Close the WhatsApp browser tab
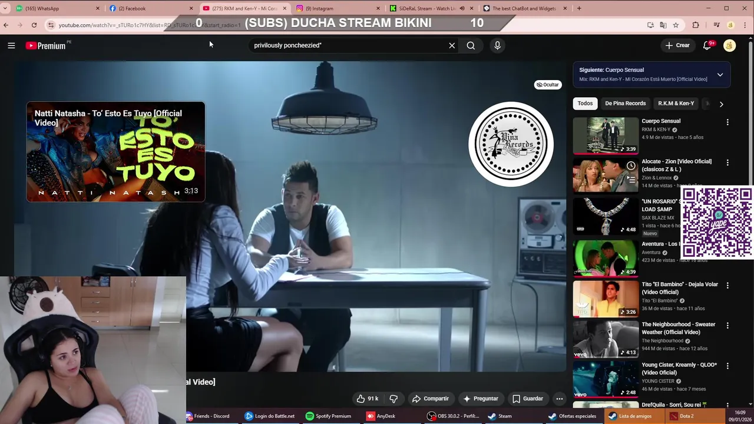Image resolution: width=754 pixels, height=424 pixels. (98, 8)
